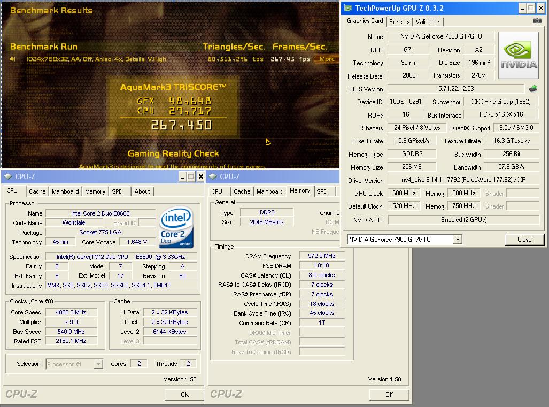Click the Driver Version field in GPU-Z

[x=463, y=180]
